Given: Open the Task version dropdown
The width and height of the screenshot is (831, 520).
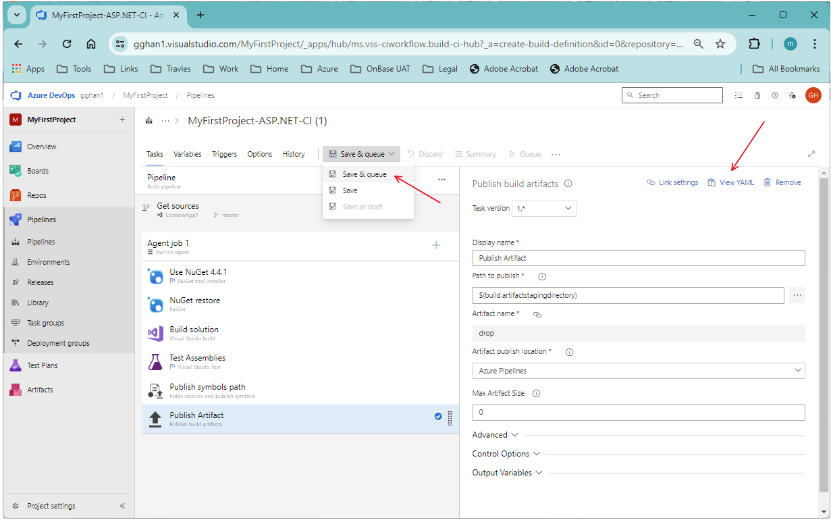Looking at the screenshot, I should pyautogui.click(x=544, y=208).
